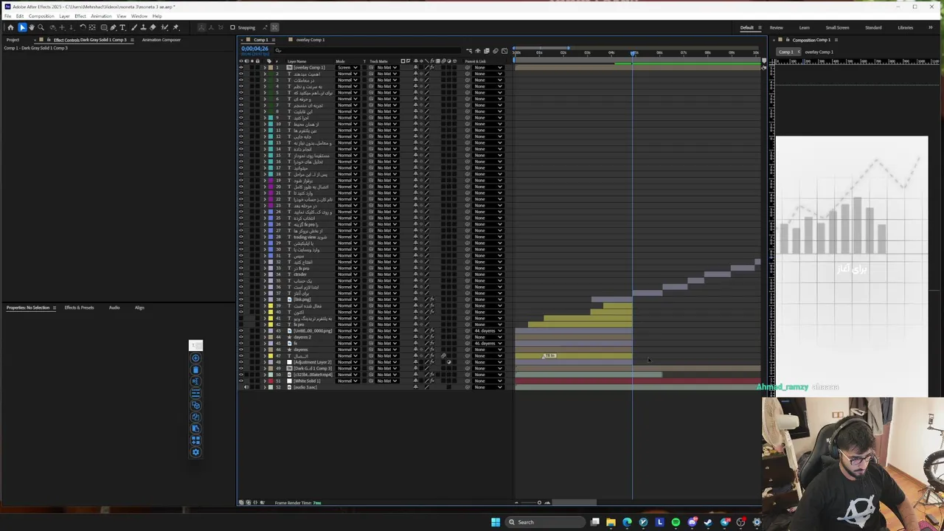Expand the White Solid 1 layer properties
The image size is (944, 531).
[265, 381]
